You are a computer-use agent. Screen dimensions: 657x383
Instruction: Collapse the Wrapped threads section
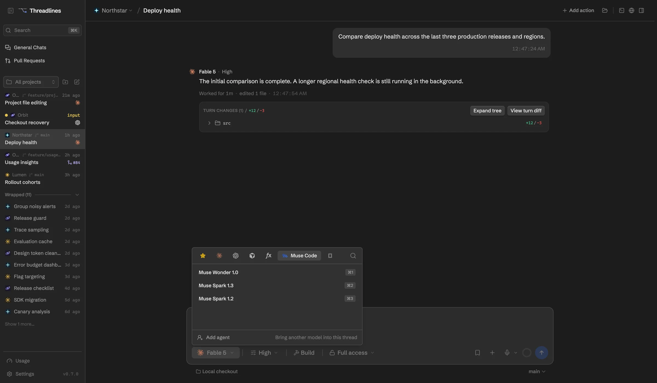click(x=77, y=195)
